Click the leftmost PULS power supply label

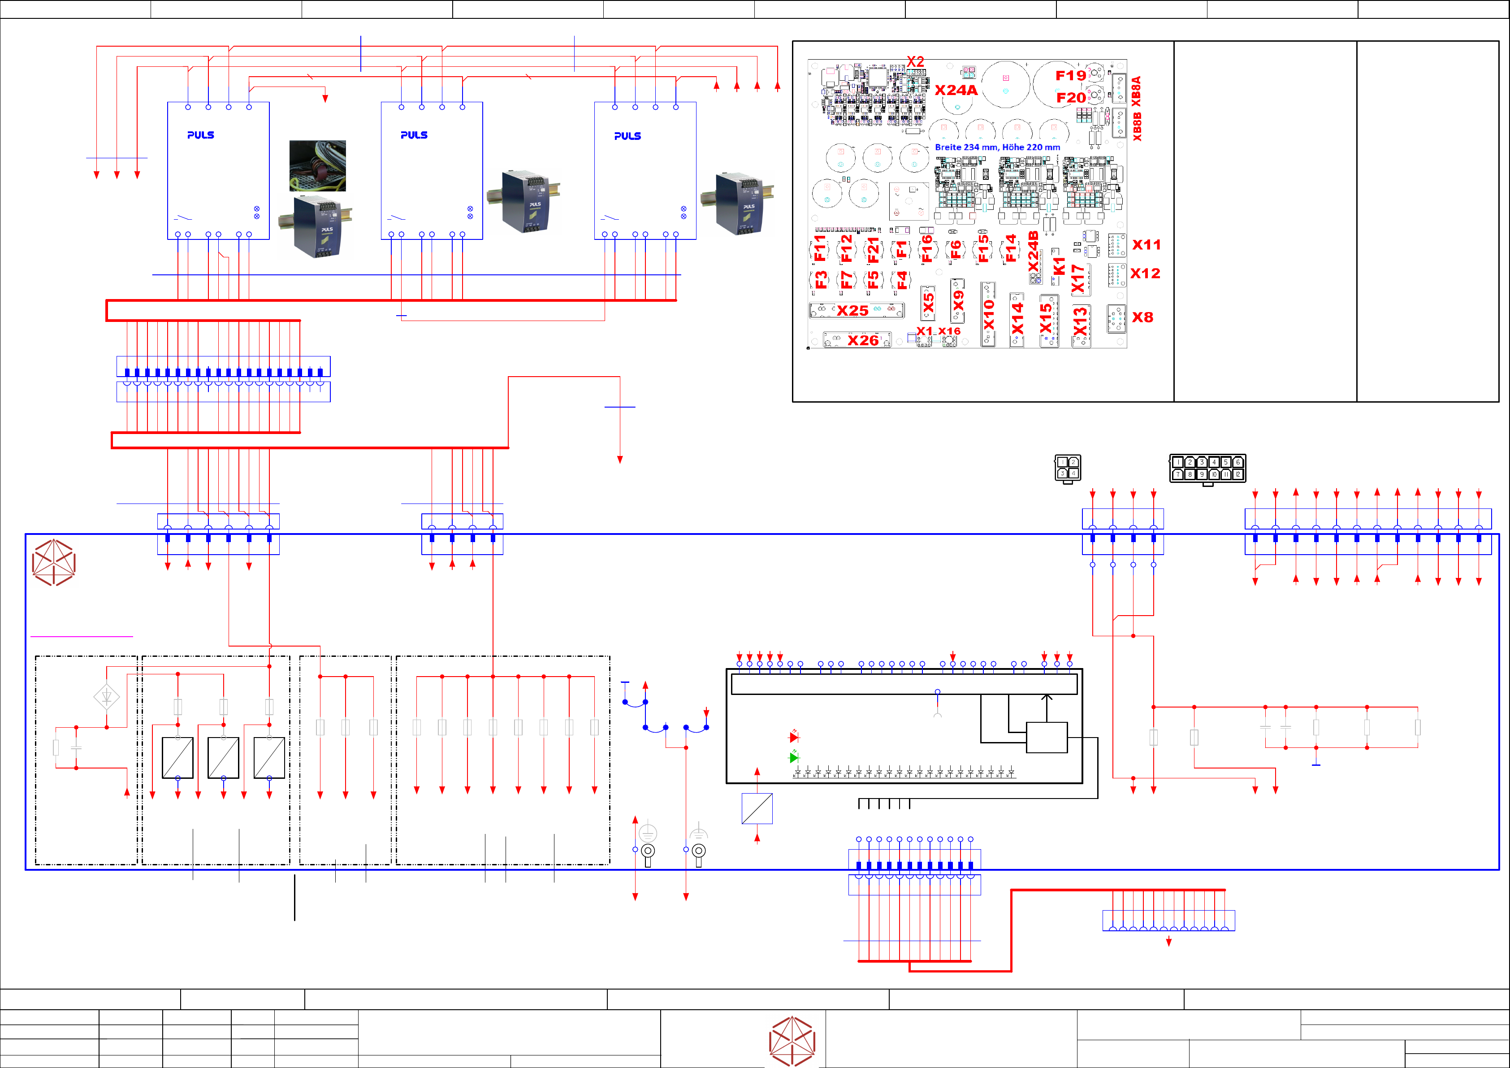(201, 135)
